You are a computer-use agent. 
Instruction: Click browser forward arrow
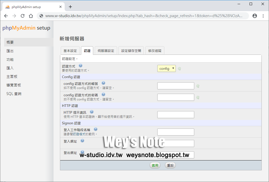15,16
